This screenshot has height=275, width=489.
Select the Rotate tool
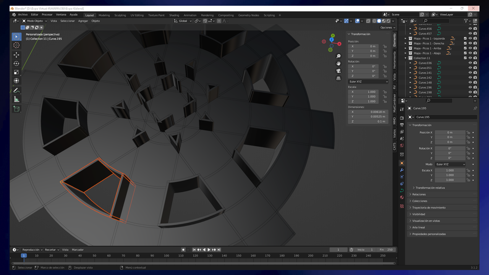coord(16,63)
